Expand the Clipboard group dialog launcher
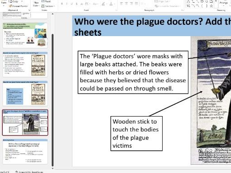 29,10
